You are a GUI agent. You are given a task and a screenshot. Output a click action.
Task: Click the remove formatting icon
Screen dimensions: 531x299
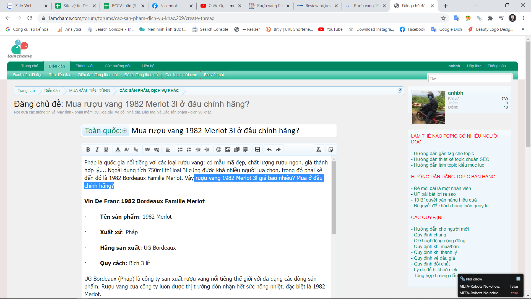tap(319, 149)
